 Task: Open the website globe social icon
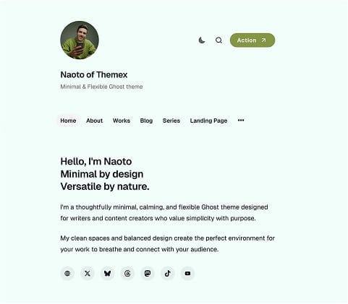coord(67,273)
